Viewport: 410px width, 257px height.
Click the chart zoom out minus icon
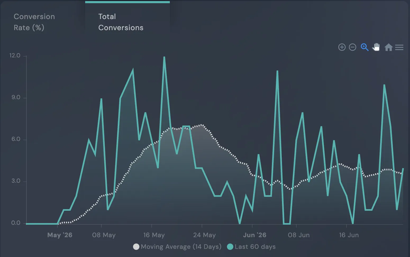pyautogui.click(x=352, y=47)
